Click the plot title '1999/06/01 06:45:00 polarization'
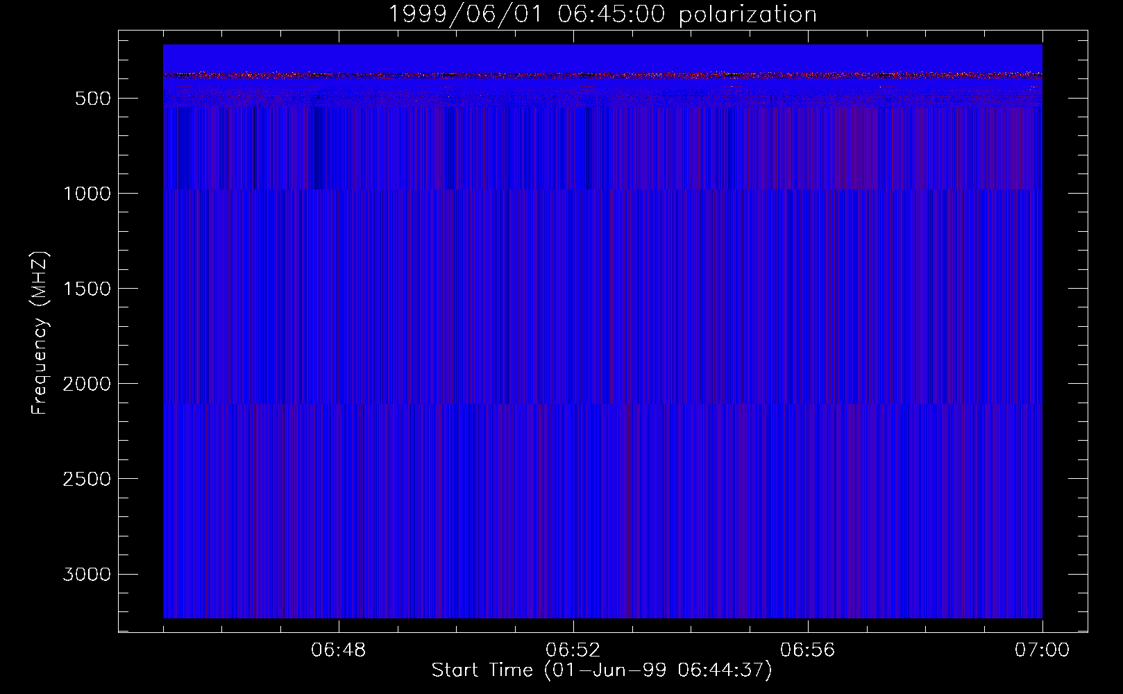This screenshot has height=694, width=1123. tap(602, 14)
